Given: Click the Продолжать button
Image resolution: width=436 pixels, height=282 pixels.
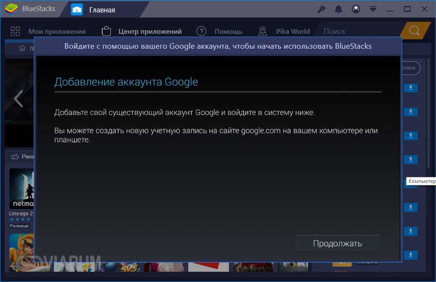Looking at the screenshot, I should click(x=337, y=244).
